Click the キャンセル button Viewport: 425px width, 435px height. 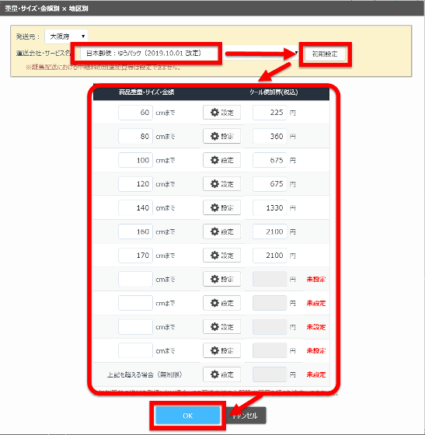pos(246,416)
